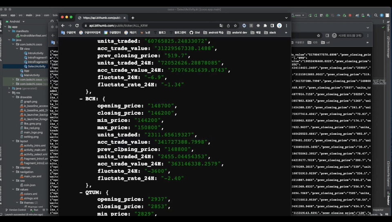
Task: Open the 계산기 bookmark
Action: 130,33
